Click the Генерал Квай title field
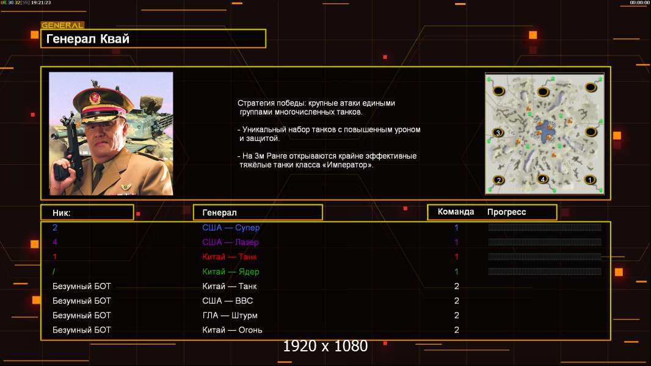Viewport: 651px width, 366px height. tap(153, 39)
